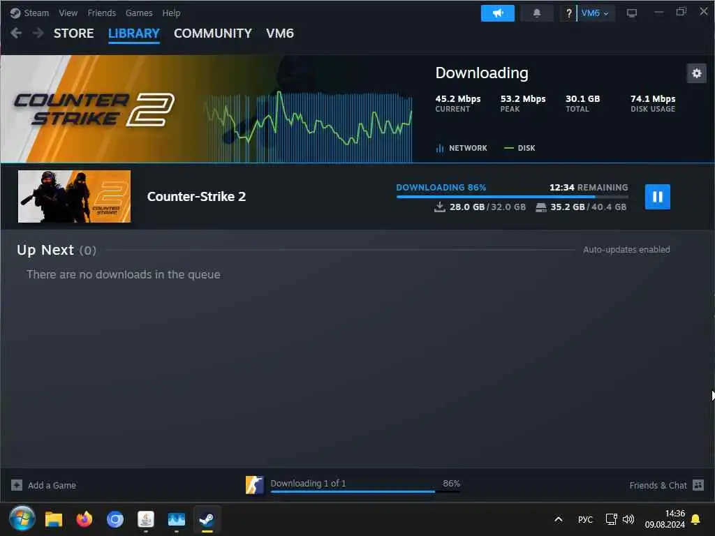Click the 12:34 REMAINING text

pos(588,187)
